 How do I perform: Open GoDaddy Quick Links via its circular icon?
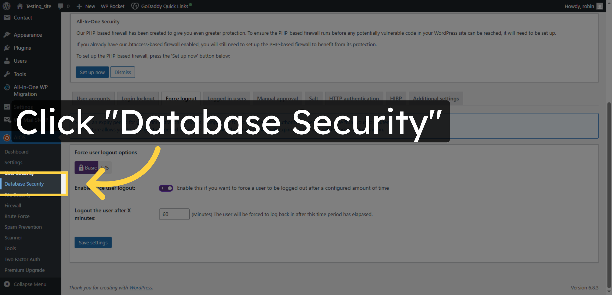point(134,6)
